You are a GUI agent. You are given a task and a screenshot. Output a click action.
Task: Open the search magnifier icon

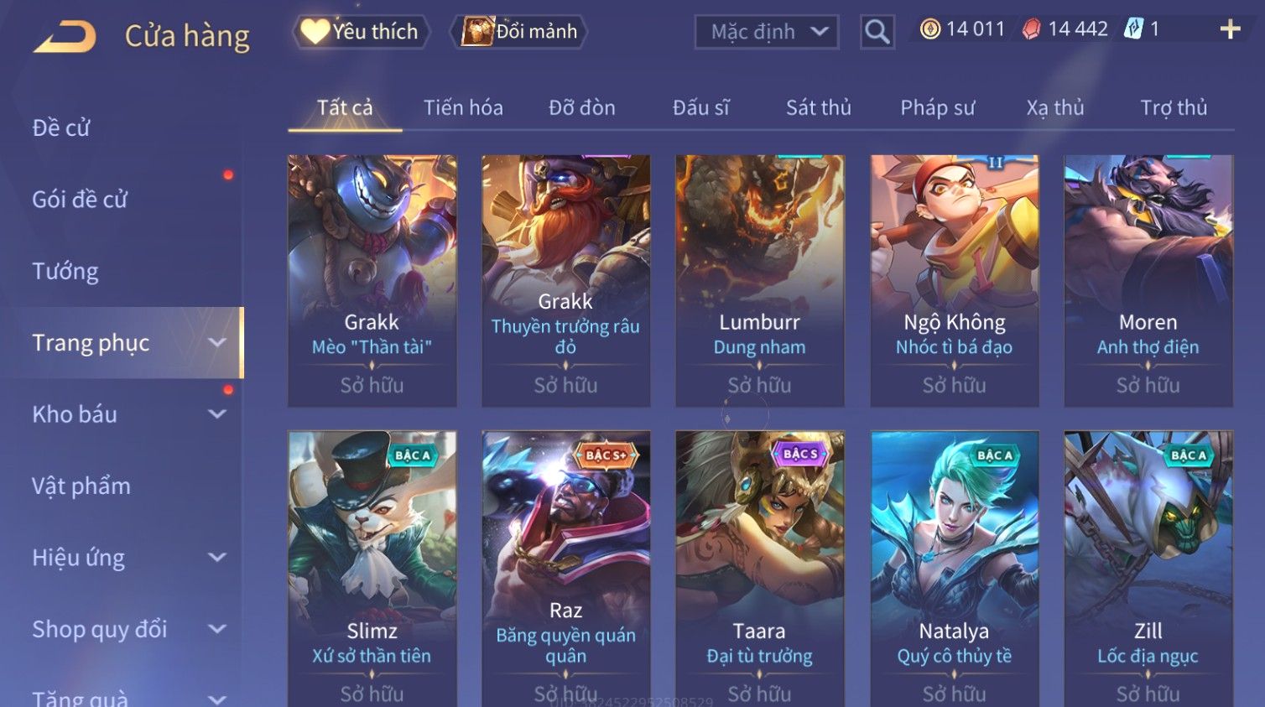[x=877, y=32]
